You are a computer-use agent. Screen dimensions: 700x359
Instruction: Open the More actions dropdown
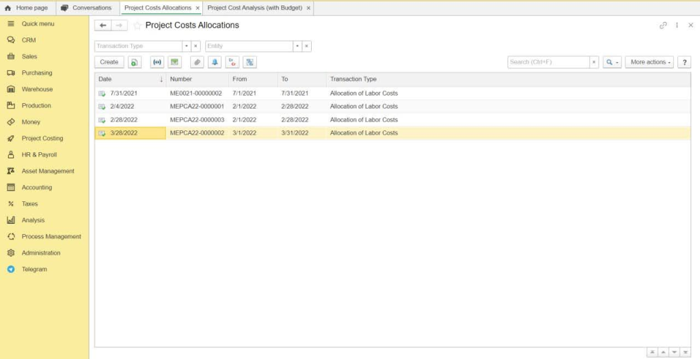(x=649, y=62)
